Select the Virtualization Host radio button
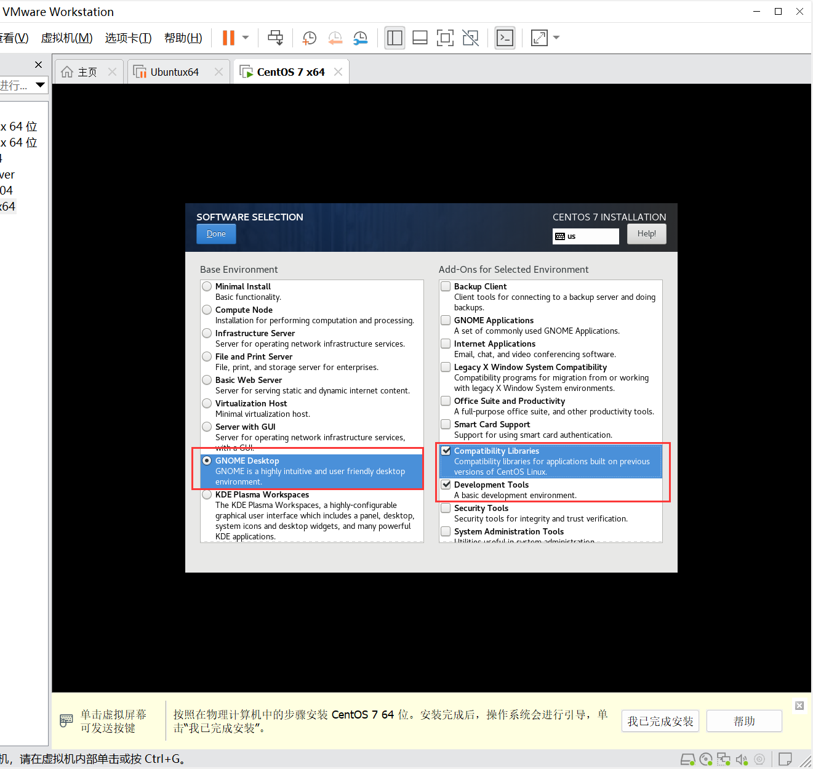 207,403
